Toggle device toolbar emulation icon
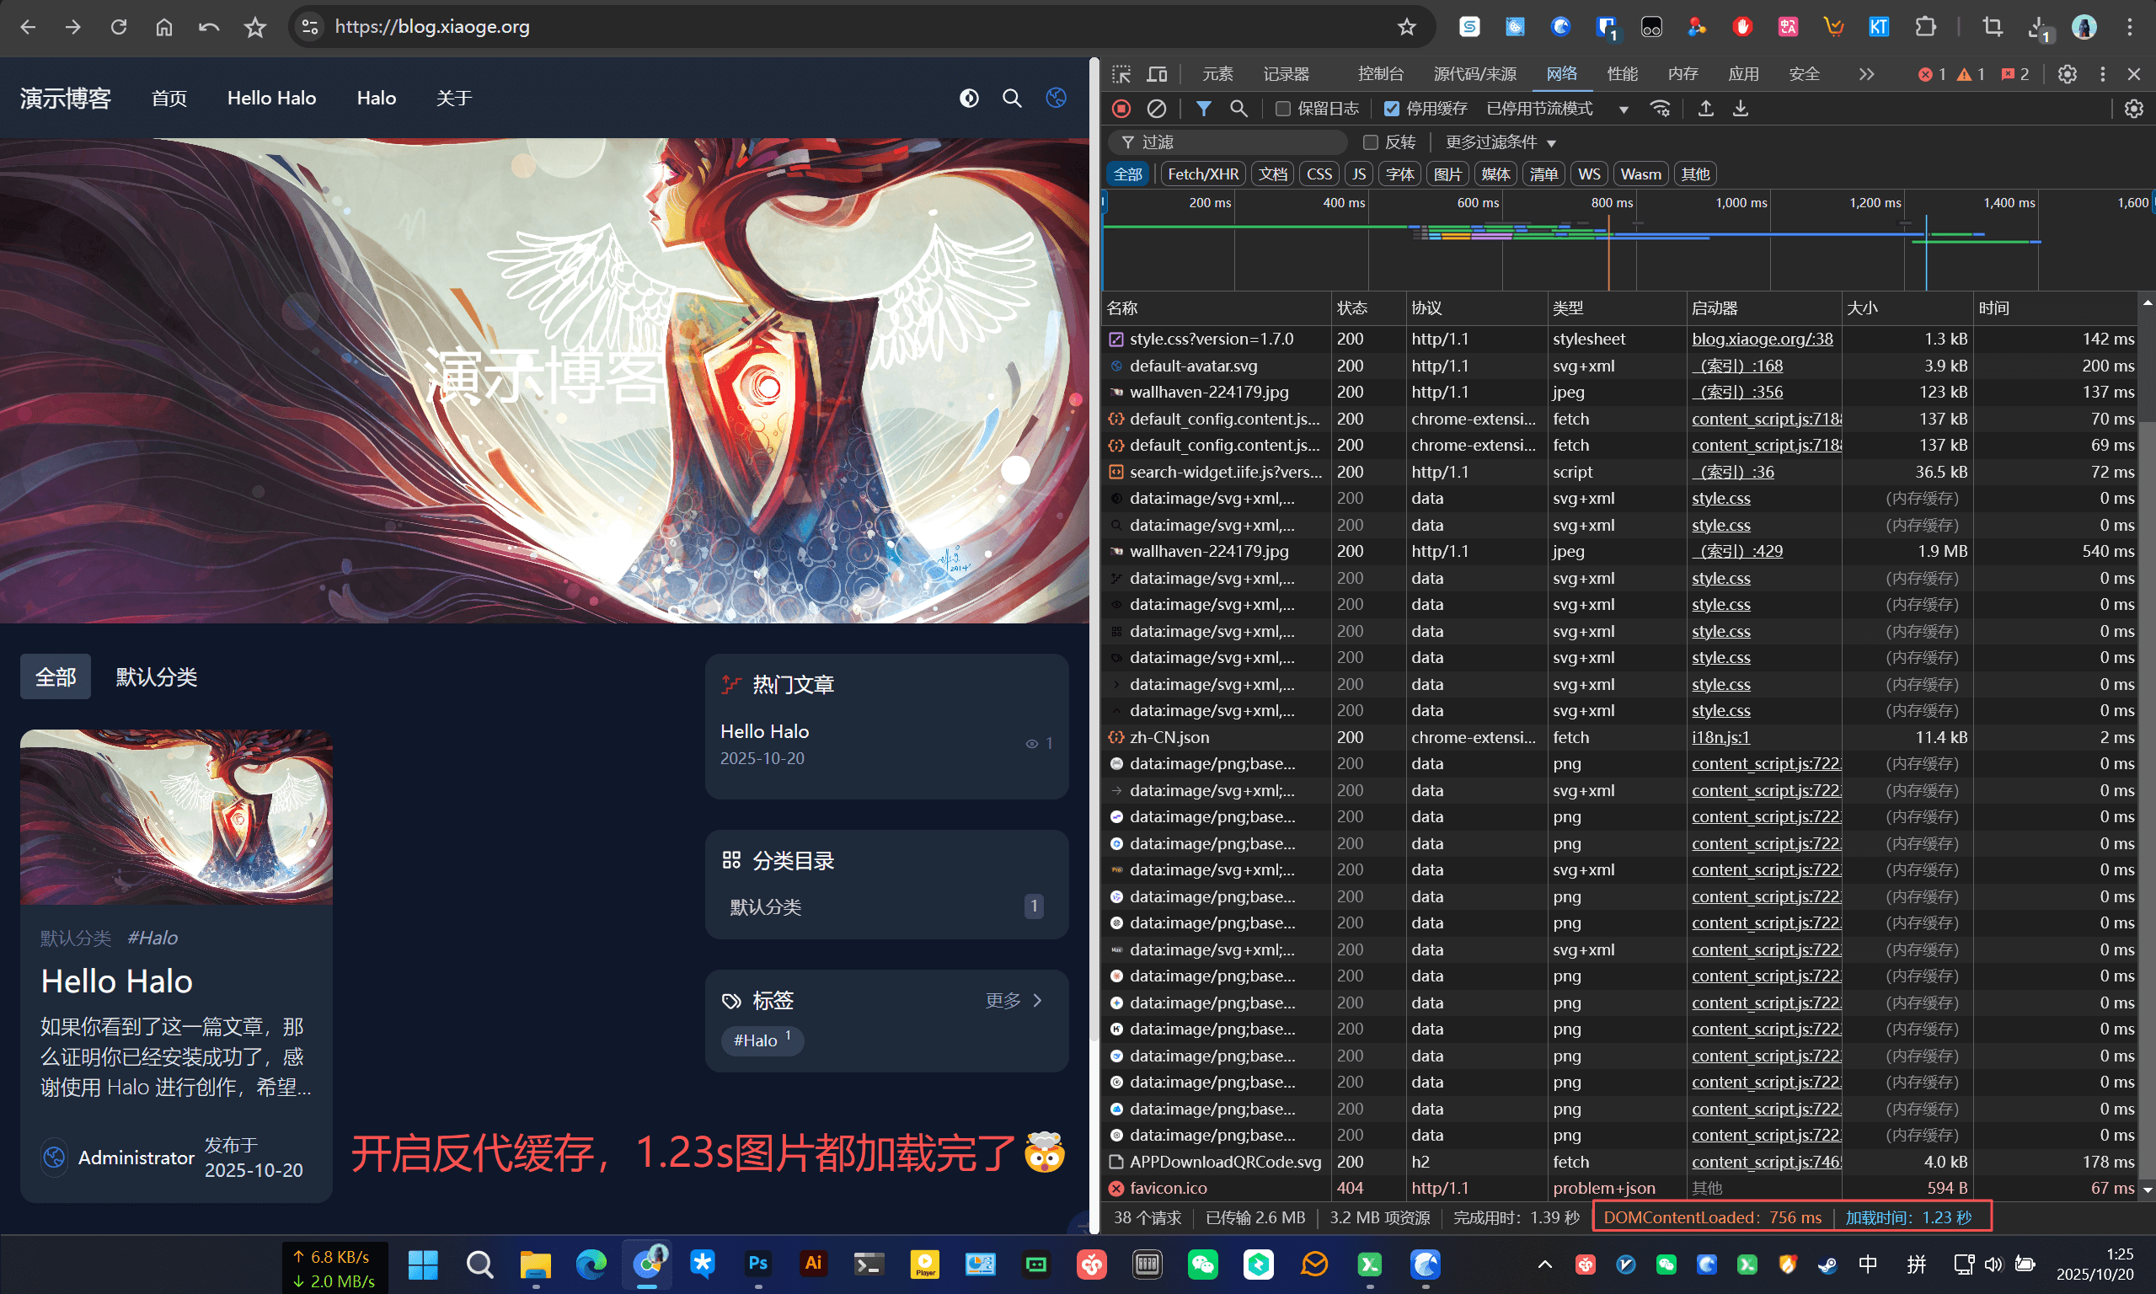The image size is (2156, 1294). (x=1157, y=74)
